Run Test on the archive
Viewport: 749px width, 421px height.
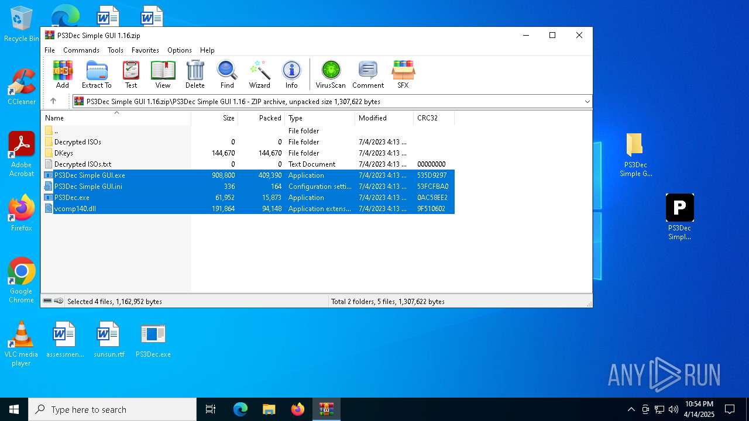click(131, 74)
